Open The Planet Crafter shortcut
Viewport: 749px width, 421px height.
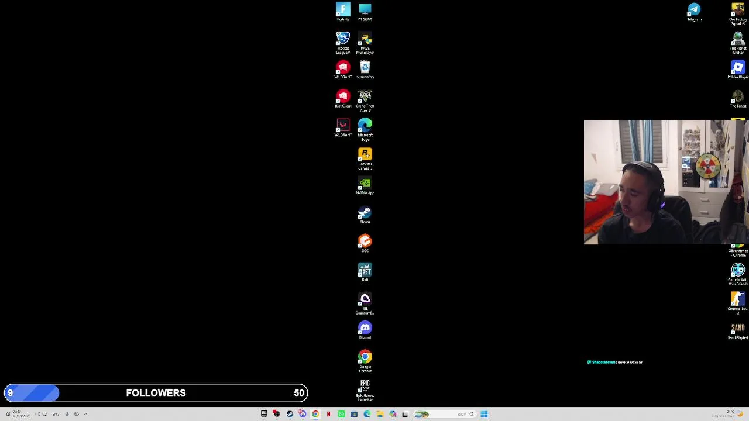point(738,43)
